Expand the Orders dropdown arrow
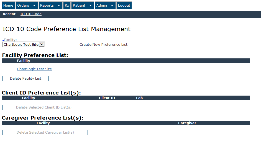Screen dimensions: 261x146 [x=34, y=6]
